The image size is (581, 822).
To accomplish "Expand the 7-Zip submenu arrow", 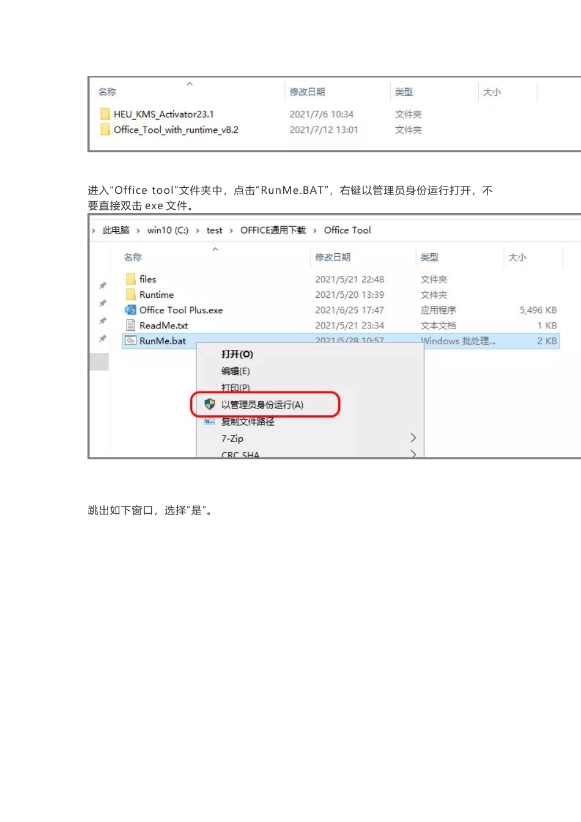I will [413, 438].
